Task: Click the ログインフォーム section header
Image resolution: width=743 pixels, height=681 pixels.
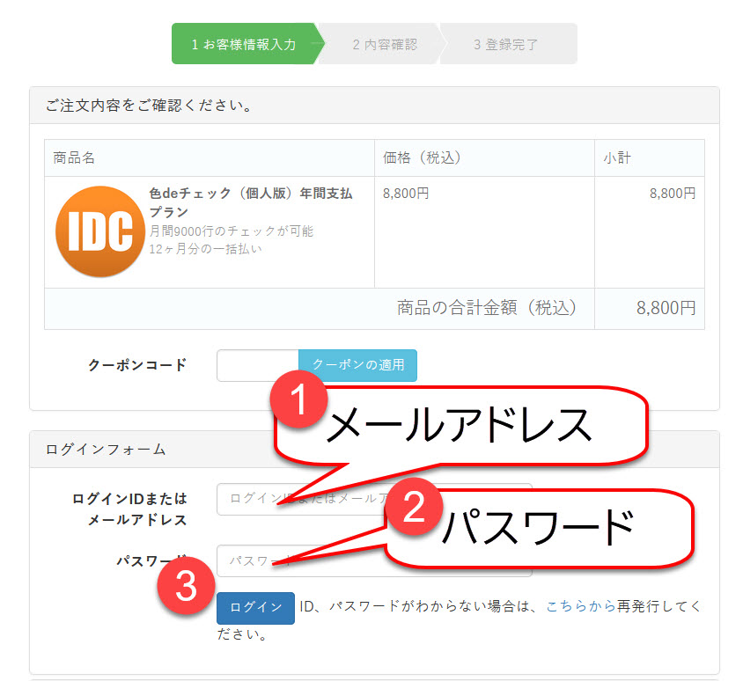Action: [x=106, y=450]
